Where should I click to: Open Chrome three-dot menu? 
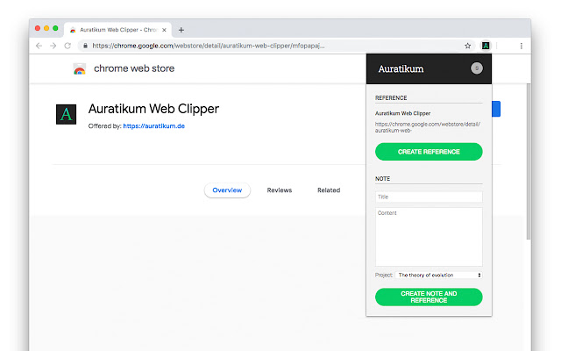522,46
